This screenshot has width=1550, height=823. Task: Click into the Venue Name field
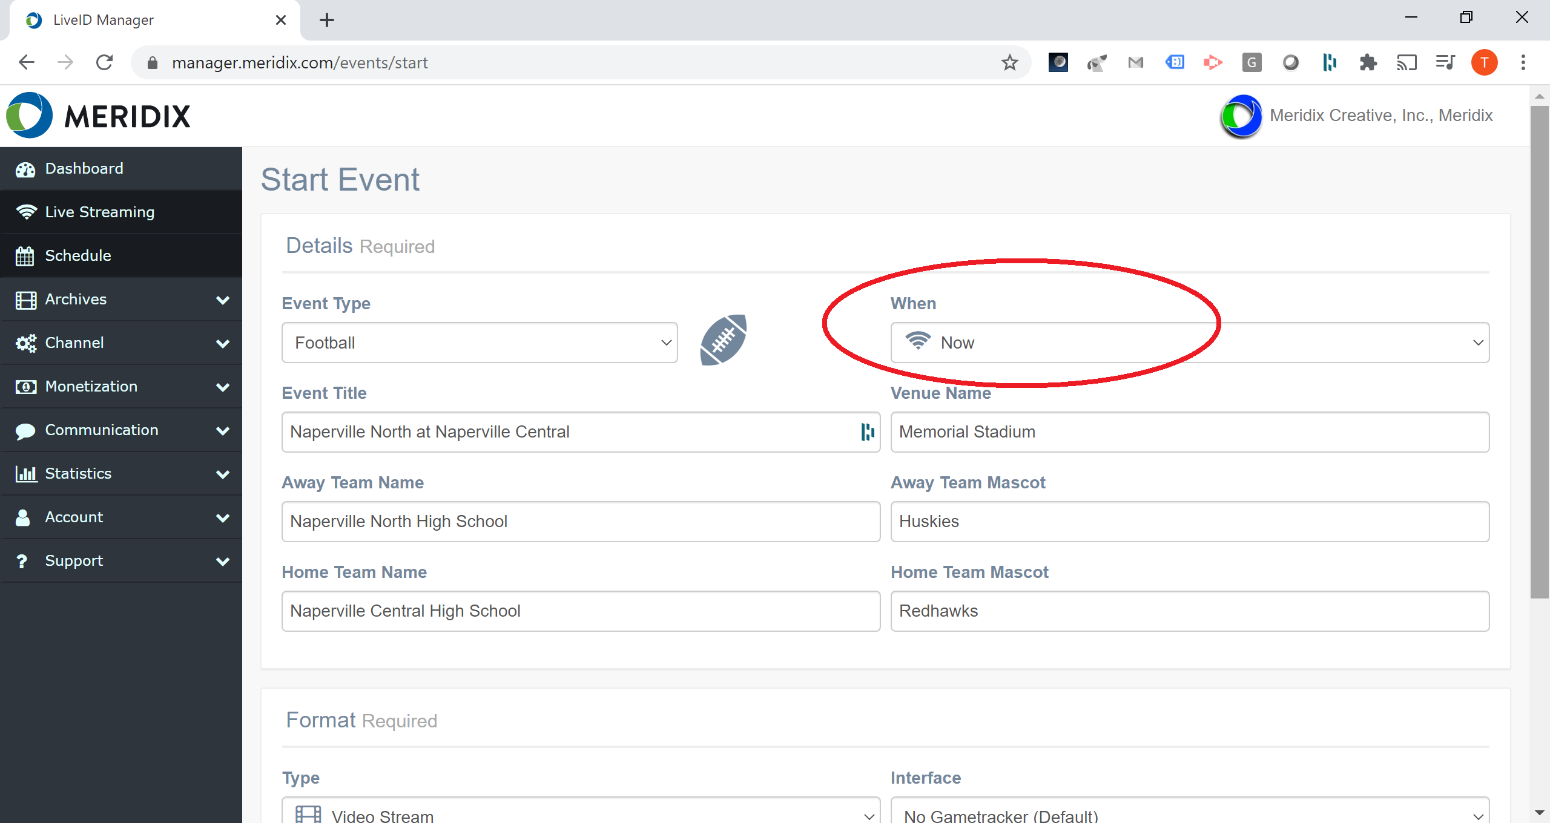tap(1189, 432)
